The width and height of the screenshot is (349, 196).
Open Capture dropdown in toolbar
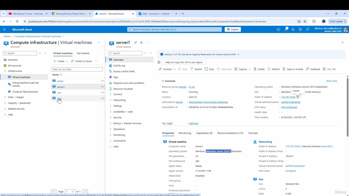(x=242, y=69)
